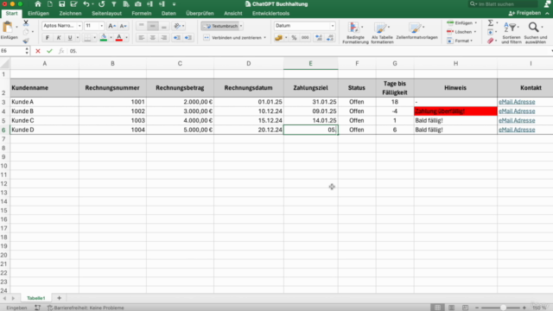This screenshot has height=311, width=553.
Task: Adjust the zoom slider in status bar
Action: click(x=503, y=308)
